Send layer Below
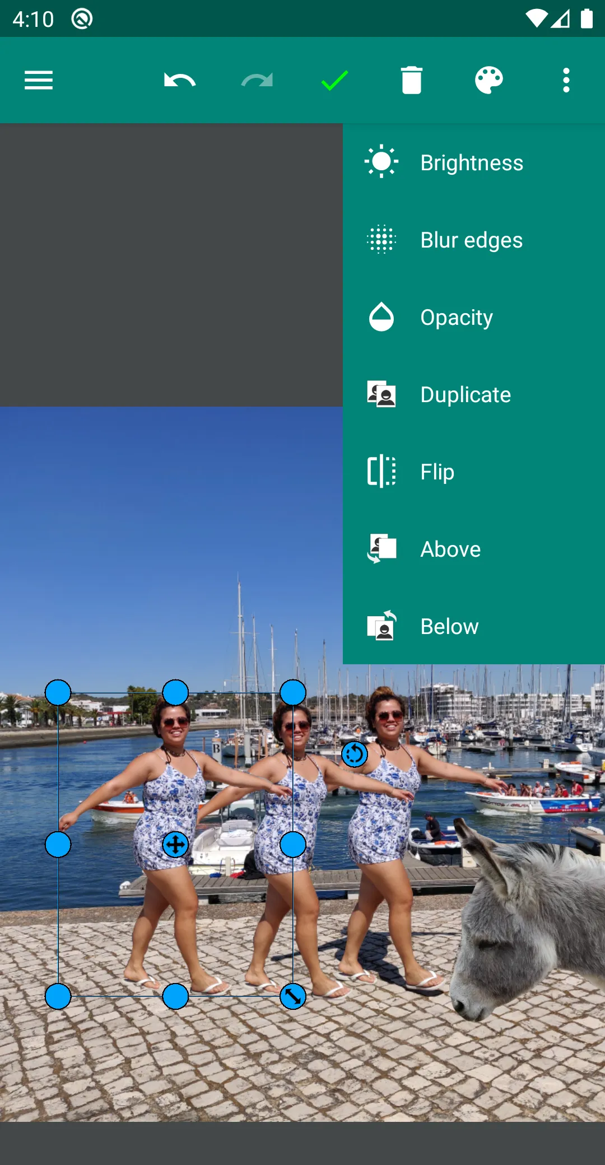Viewport: 605px width, 1165px height. (x=474, y=626)
